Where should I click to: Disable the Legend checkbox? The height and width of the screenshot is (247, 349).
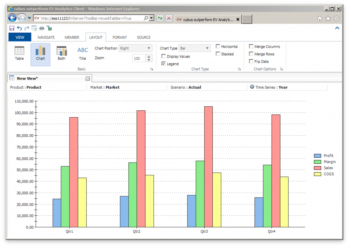point(163,64)
